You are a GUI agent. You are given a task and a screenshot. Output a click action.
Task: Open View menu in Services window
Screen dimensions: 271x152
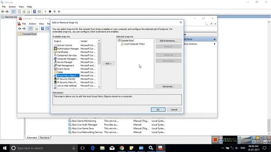click(x=21, y=7)
